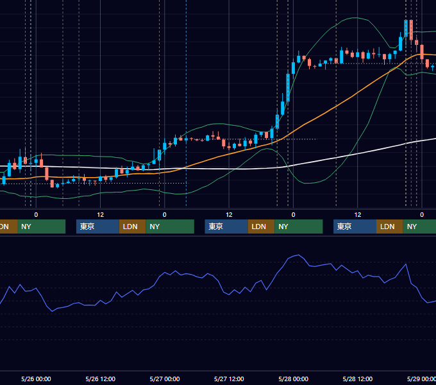The height and width of the screenshot is (385, 436).
Task: Click the 東京 session block on 5/28
Action: (355, 227)
